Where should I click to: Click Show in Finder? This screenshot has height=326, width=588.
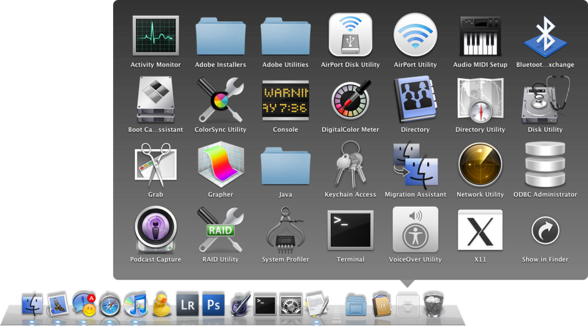pyautogui.click(x=545, y=231)
